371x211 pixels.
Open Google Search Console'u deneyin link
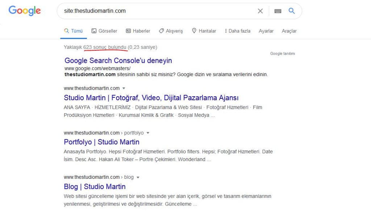pos(118,60)
